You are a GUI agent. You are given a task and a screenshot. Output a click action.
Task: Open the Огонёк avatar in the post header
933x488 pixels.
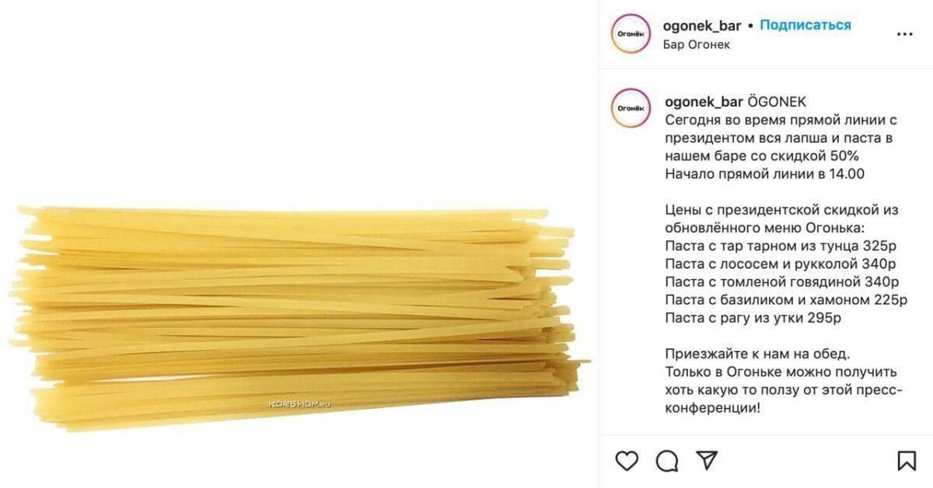631,34
